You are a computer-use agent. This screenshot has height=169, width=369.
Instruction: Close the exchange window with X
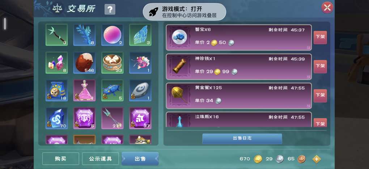click(x=327, y=8)
